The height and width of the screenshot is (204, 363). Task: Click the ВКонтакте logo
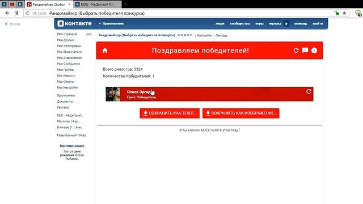[x=74, y=23]
